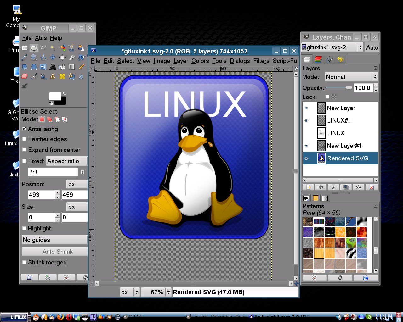Select the Flip tool

(43, 67)
